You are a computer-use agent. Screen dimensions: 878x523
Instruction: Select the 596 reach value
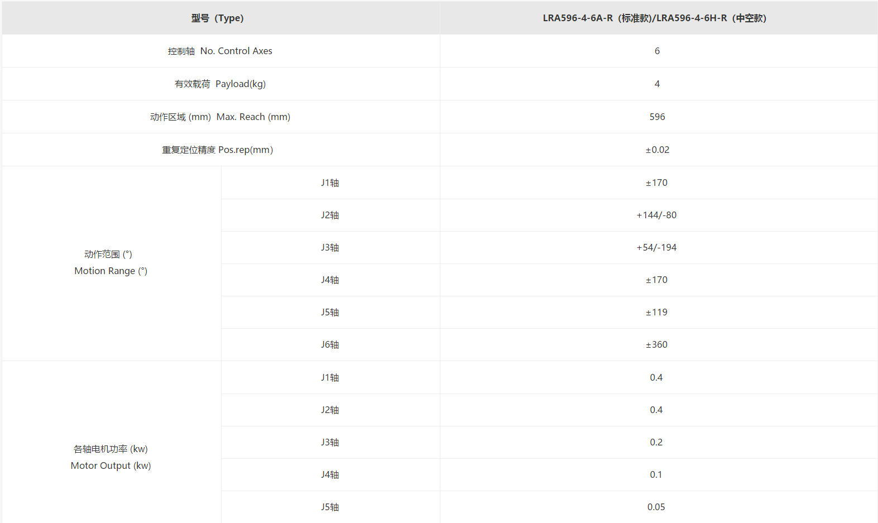coord(658,117)
